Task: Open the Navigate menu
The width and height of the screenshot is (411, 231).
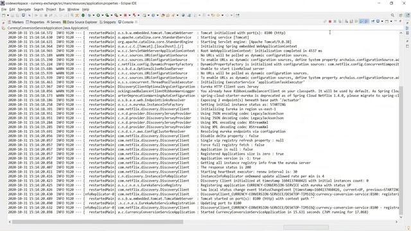Action: coord(24,10)
